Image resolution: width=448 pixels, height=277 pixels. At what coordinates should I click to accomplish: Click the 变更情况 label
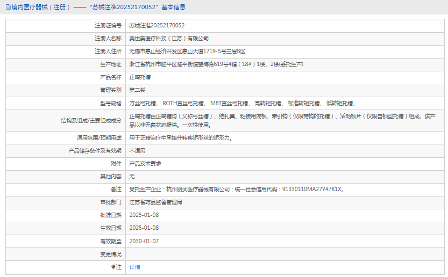[111, 254]
